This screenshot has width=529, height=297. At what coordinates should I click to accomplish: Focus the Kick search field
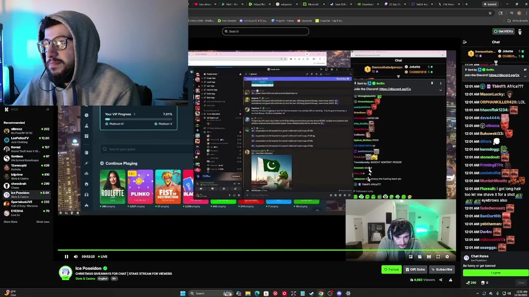pos(265,31)
